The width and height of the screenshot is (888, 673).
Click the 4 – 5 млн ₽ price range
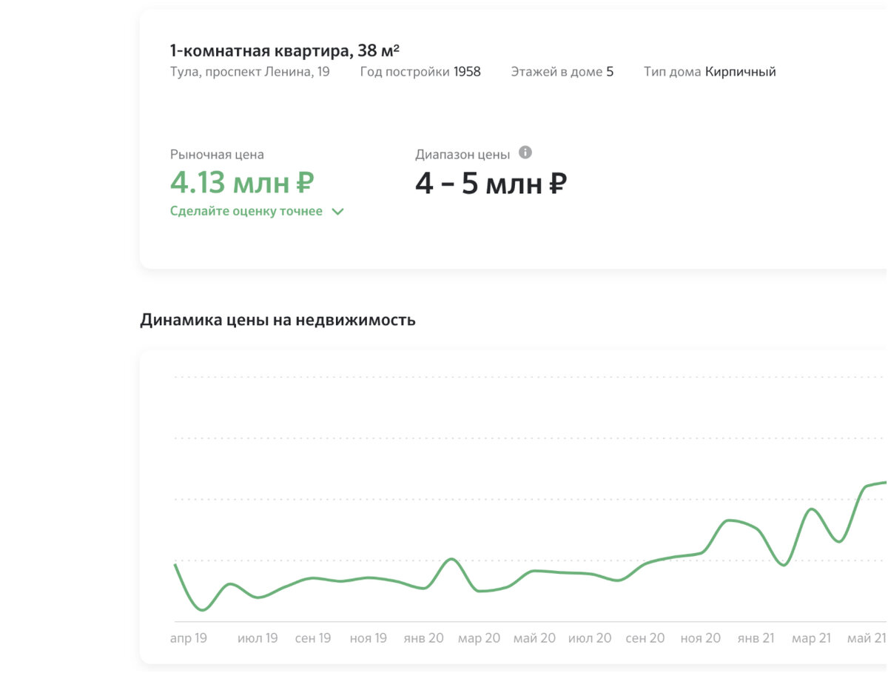click(491, 183)
